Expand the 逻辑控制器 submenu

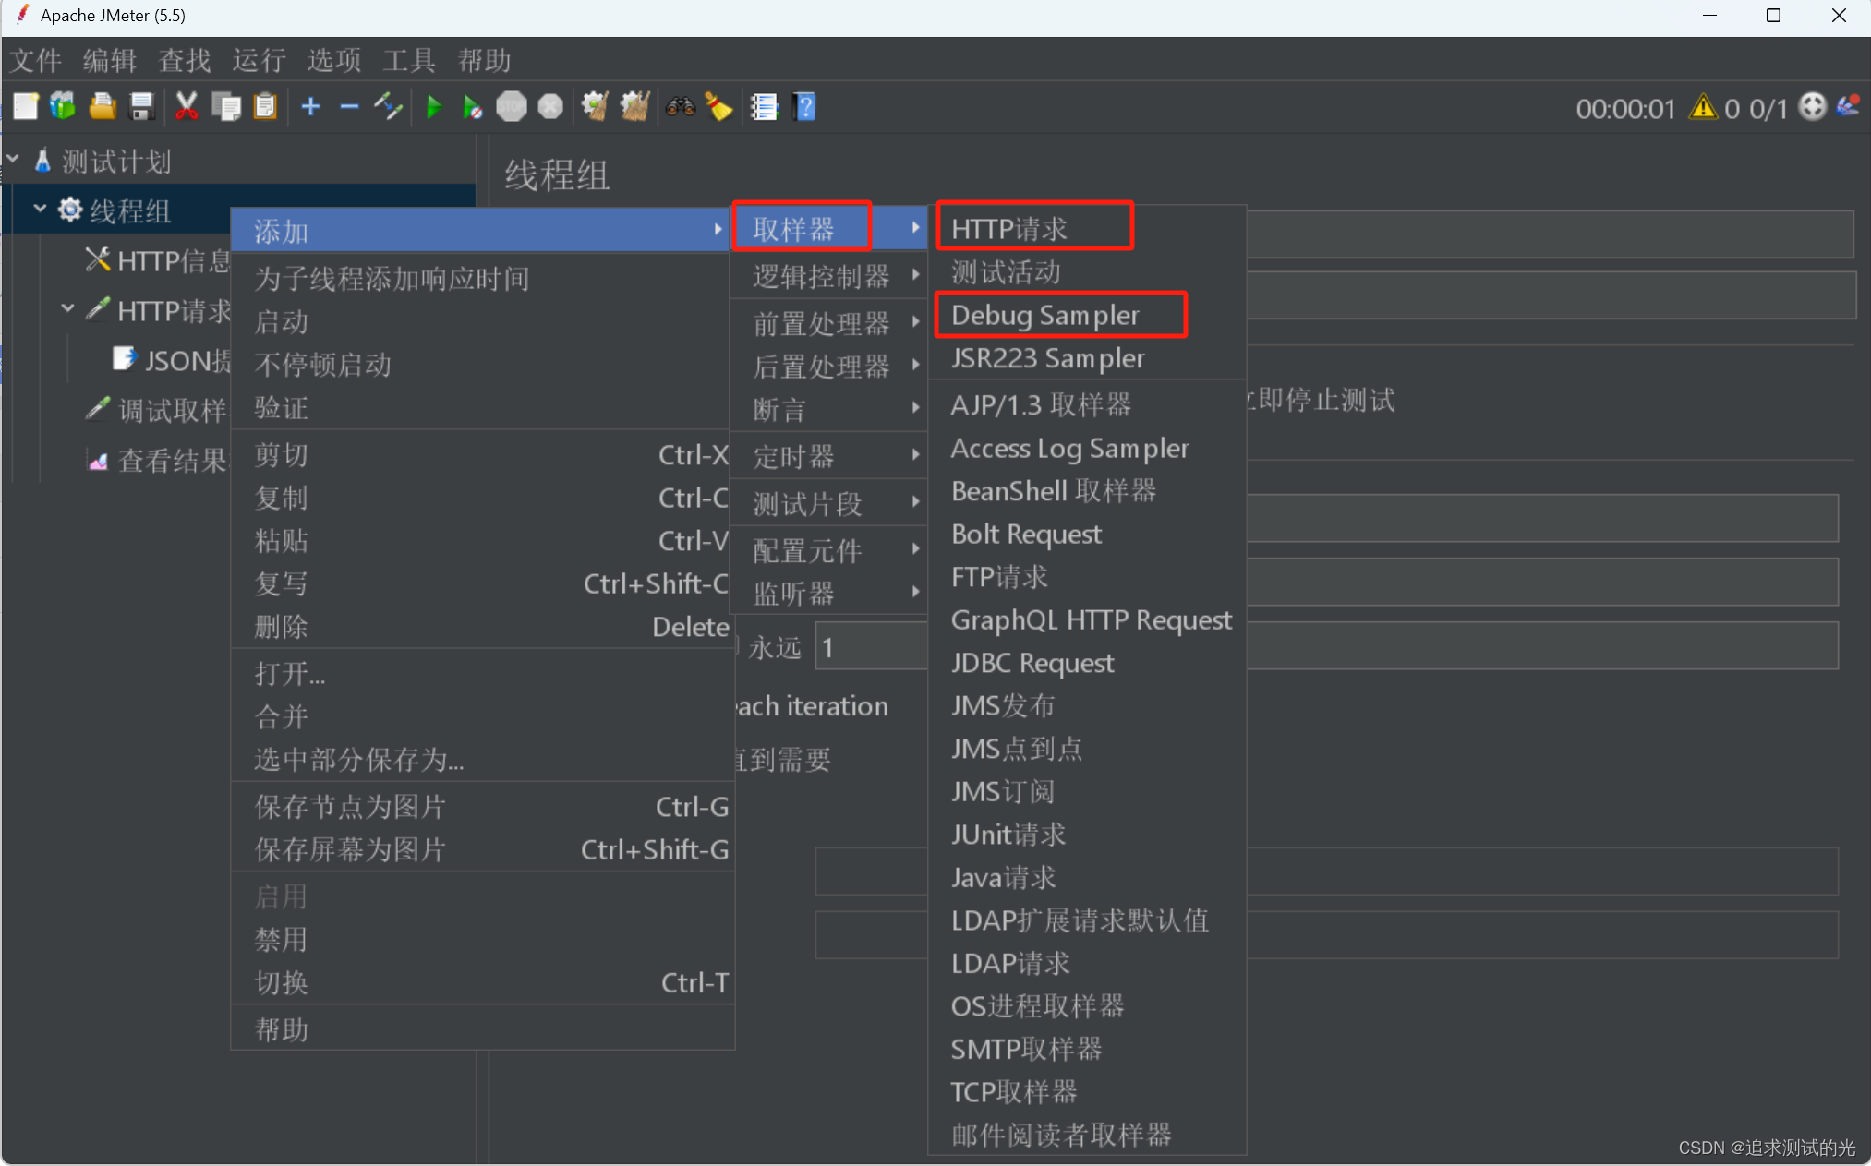830,276
